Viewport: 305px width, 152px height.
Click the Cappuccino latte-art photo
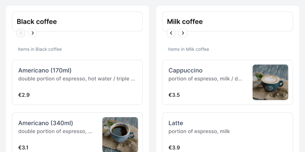[x=270, y=82]
